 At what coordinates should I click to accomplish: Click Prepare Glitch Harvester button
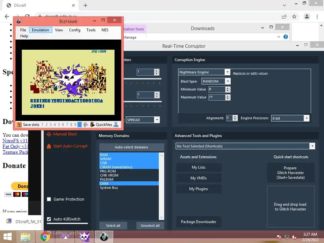290,173
